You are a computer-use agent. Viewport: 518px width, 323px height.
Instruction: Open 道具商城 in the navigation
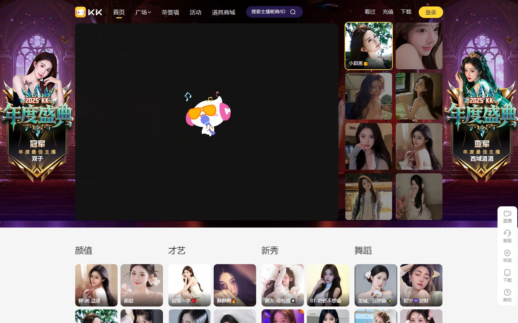[x=223, y=12]
